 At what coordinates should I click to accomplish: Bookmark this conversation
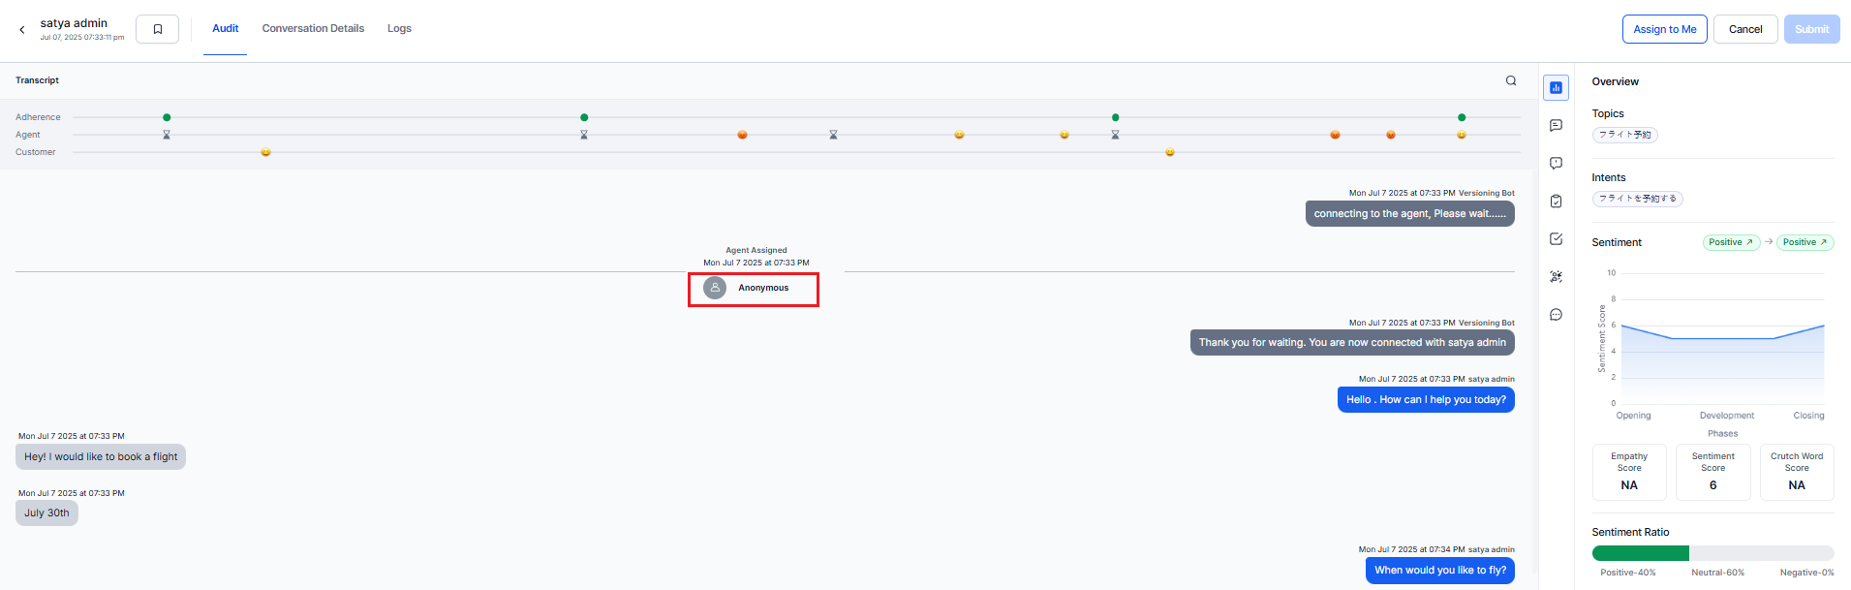click(157, 29)
